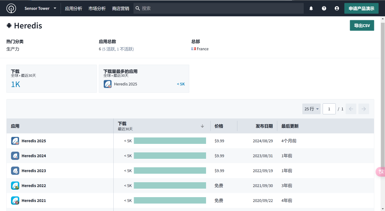Open the 市场分析 menu

[x=97, y=9]
